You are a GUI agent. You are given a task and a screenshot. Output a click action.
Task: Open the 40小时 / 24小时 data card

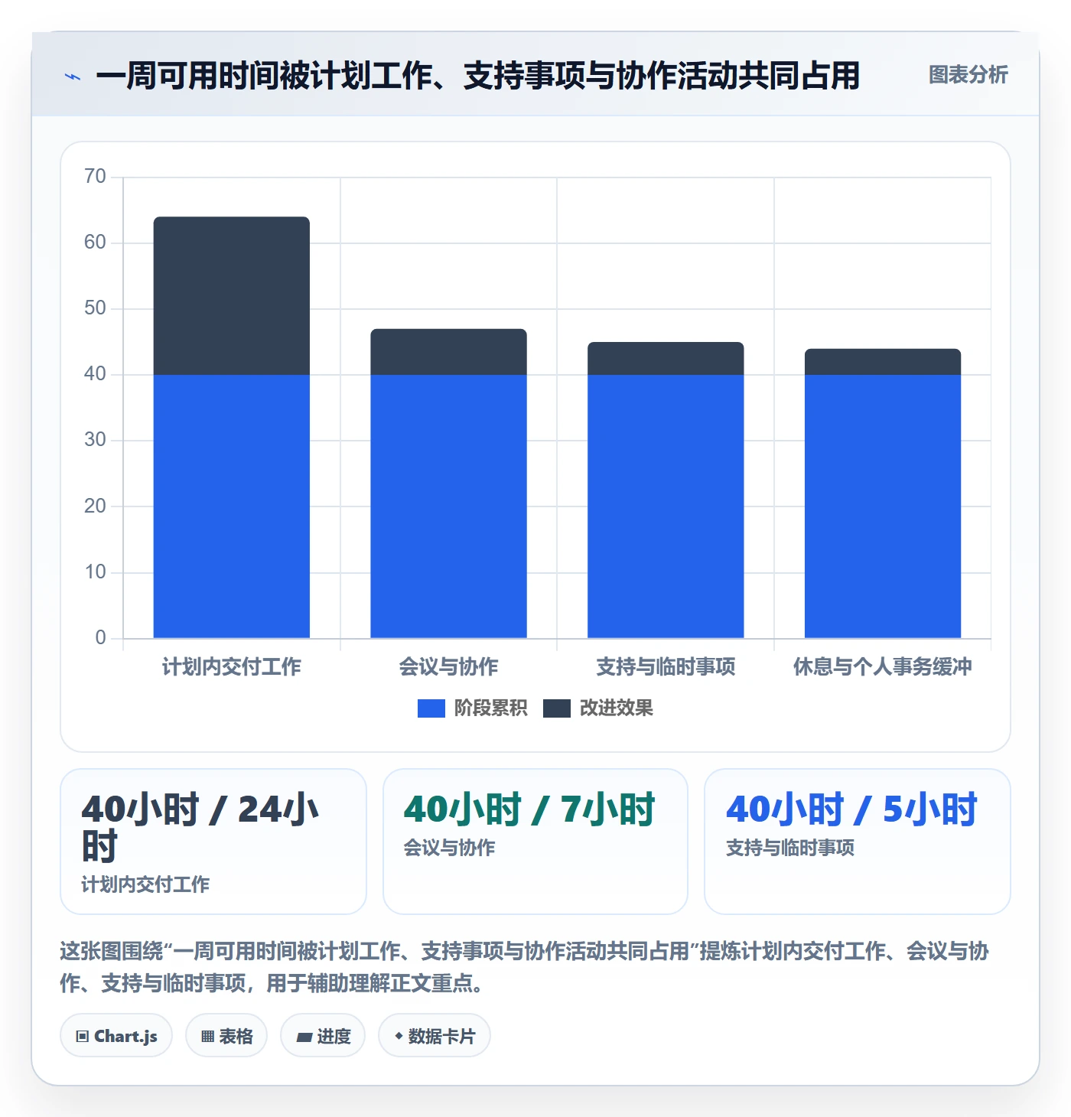(213, 842)
